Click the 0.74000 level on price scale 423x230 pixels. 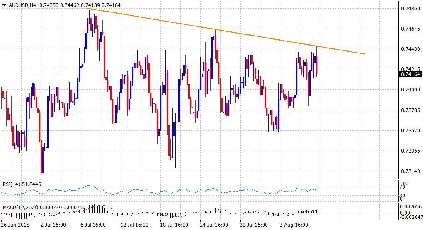click(410, 90)
